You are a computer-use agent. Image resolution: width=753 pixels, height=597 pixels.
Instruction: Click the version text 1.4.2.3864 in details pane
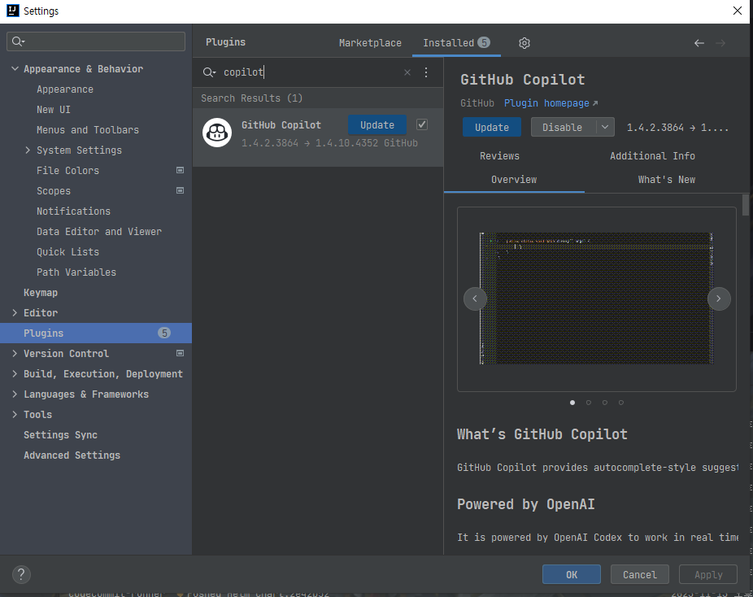pos(655,127)
